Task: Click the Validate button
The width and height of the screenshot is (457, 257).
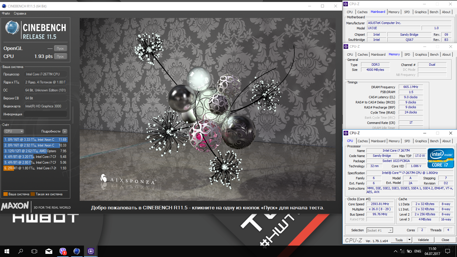Action: pos(423,240)
